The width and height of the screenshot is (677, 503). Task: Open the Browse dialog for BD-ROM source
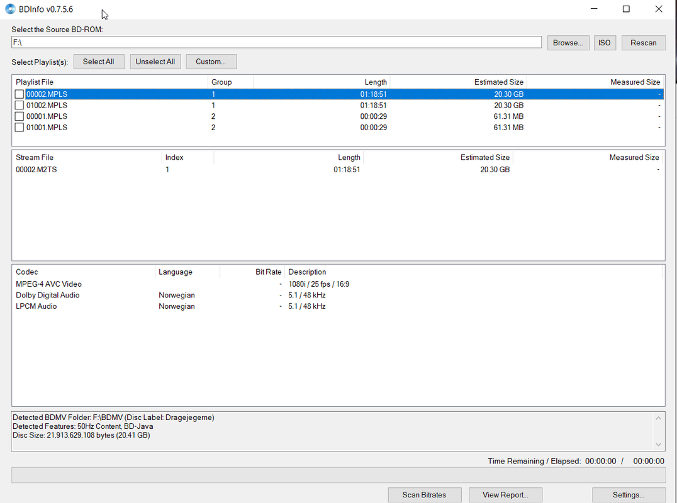pos(568,43)
